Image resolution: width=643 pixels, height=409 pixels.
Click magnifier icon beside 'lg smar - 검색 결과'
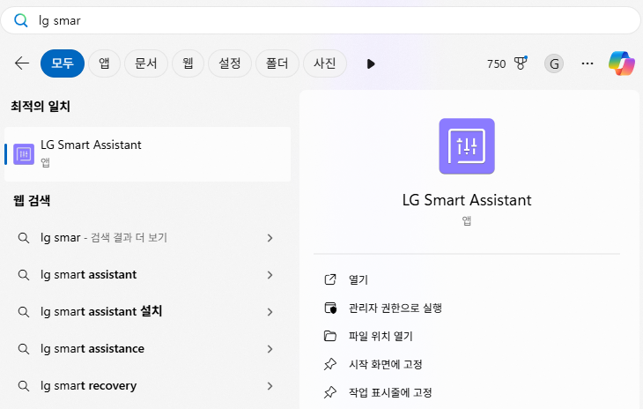(x=24, y=238)
